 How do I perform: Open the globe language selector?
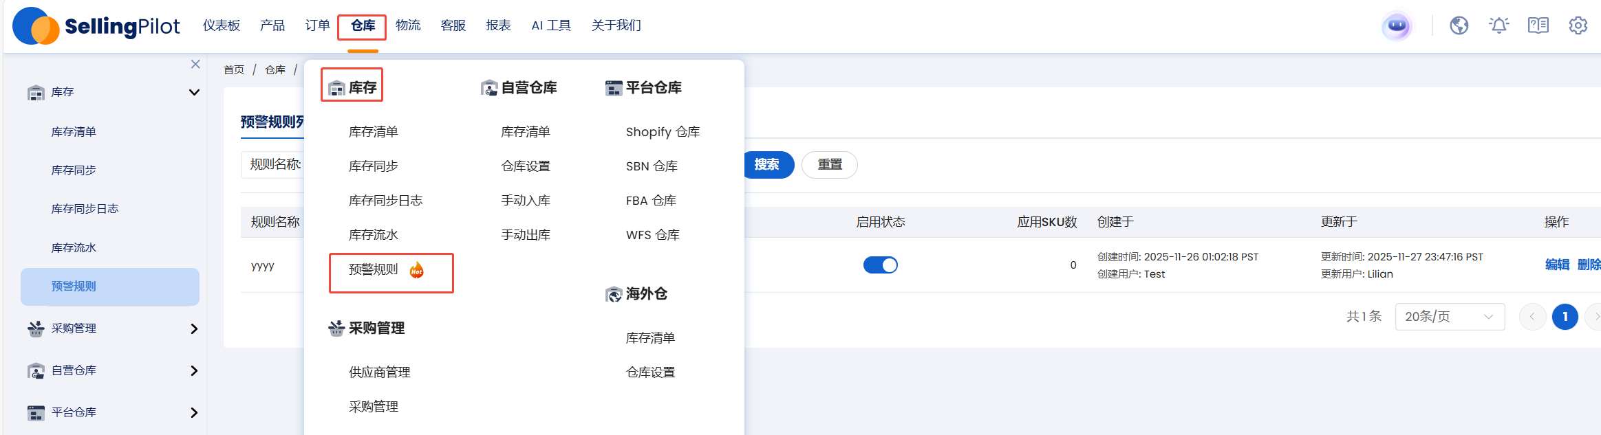point(1459,26)
